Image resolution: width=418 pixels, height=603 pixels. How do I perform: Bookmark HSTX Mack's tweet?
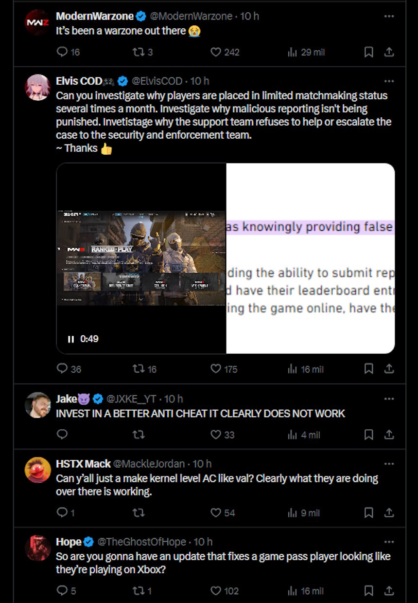(369, 512)
